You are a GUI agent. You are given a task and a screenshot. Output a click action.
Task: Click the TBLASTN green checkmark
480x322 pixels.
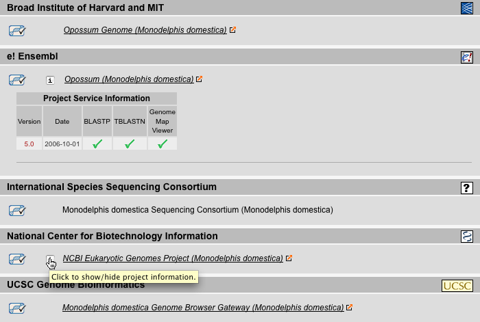tap(130, 144)
